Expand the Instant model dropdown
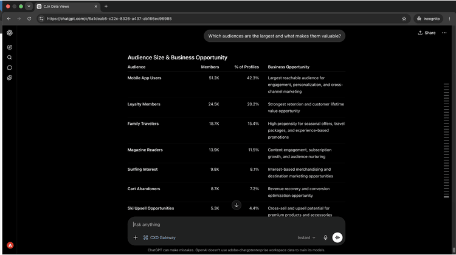This screenshot has width=456, height=255. tap(306, 237)
